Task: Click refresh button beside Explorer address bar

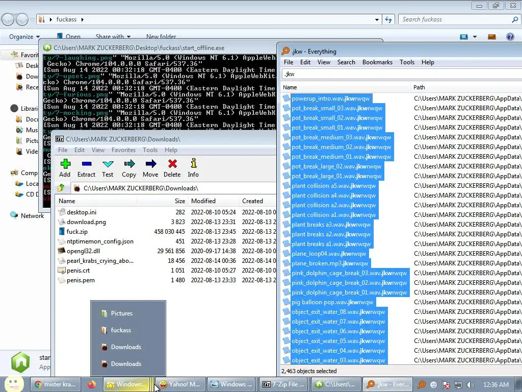Action: (x=388, y=20)
